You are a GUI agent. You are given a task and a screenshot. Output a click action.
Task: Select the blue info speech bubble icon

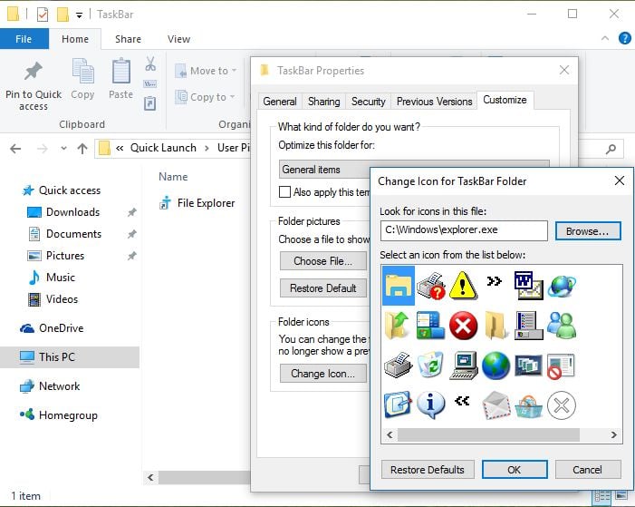click(430, 405)
